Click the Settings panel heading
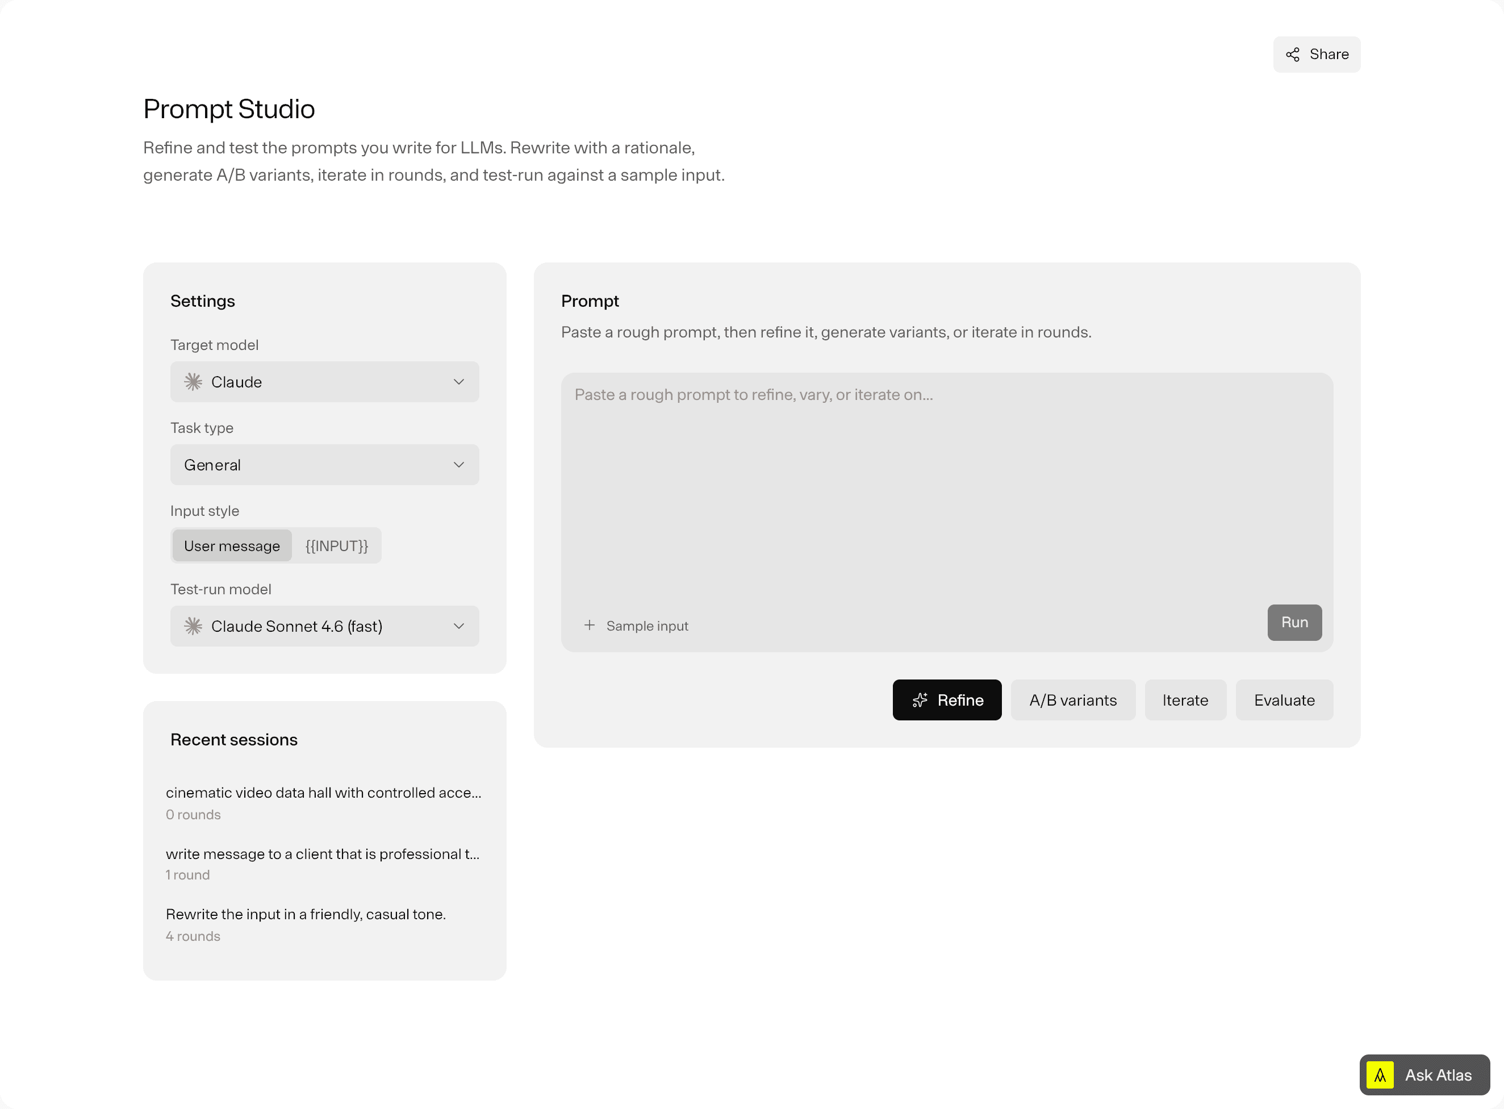 tap(203, 301)
